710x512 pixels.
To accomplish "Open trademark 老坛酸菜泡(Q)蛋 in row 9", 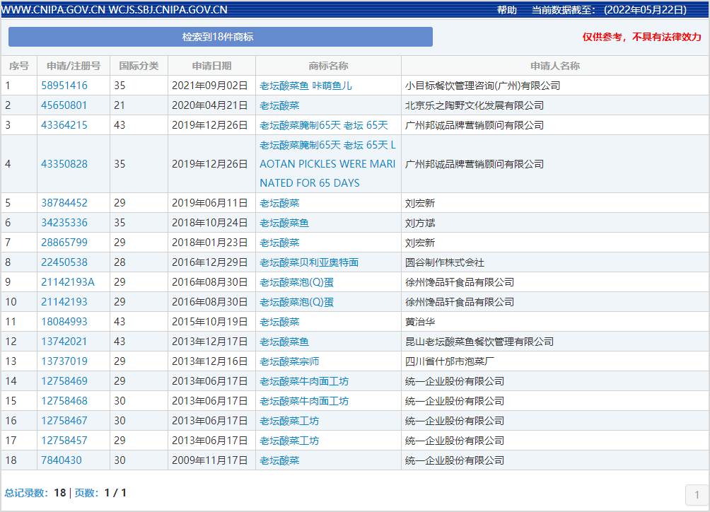I will tap(296, 282).
